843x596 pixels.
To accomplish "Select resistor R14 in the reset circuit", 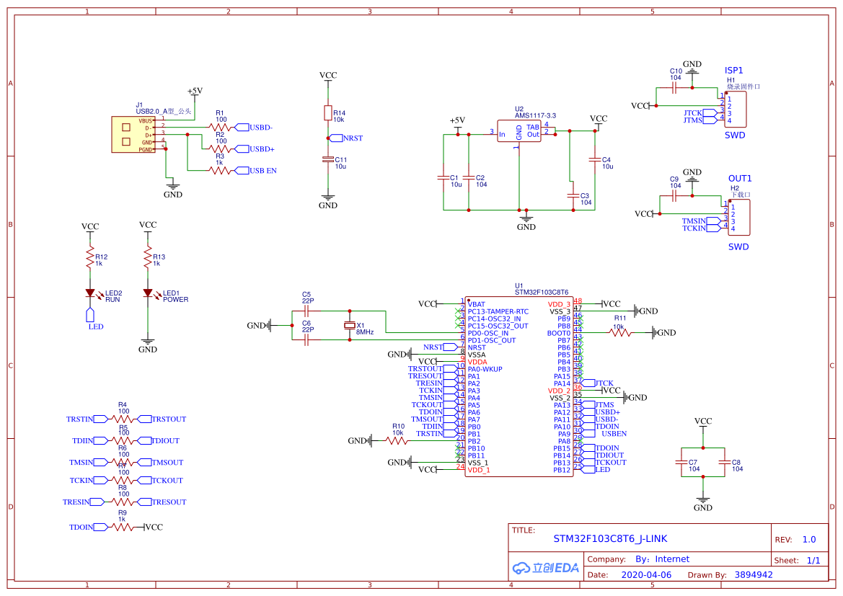I will (x=328, y=113).
